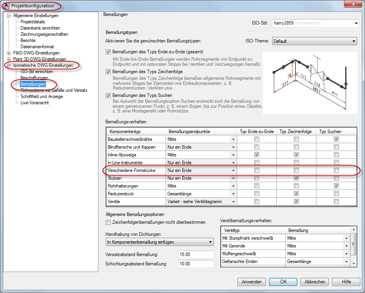Image resolution: width=365 pixels, height=293 pixels.
Task: Check Typ Ende-zu-Ende for Verschiedene Formstücke
Action: pyautogui.click(x=257, y=170)
